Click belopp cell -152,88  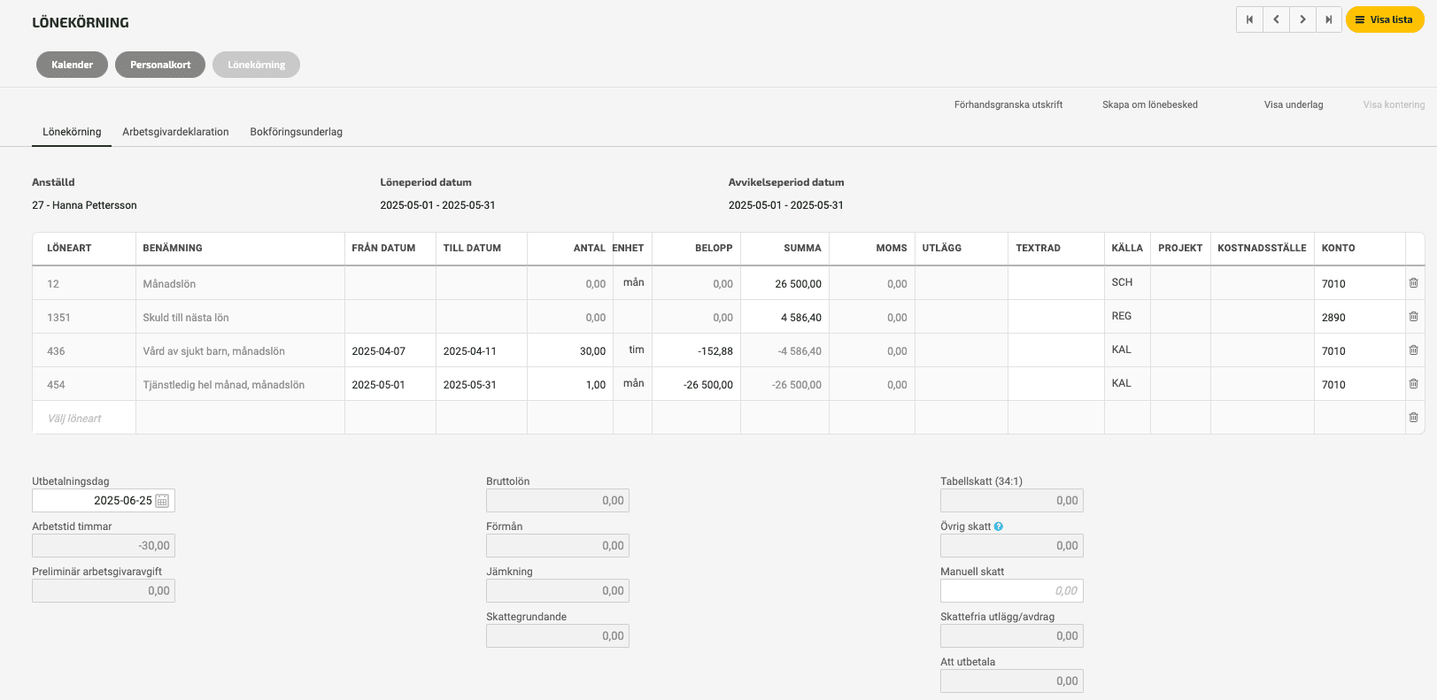(697, 350)
